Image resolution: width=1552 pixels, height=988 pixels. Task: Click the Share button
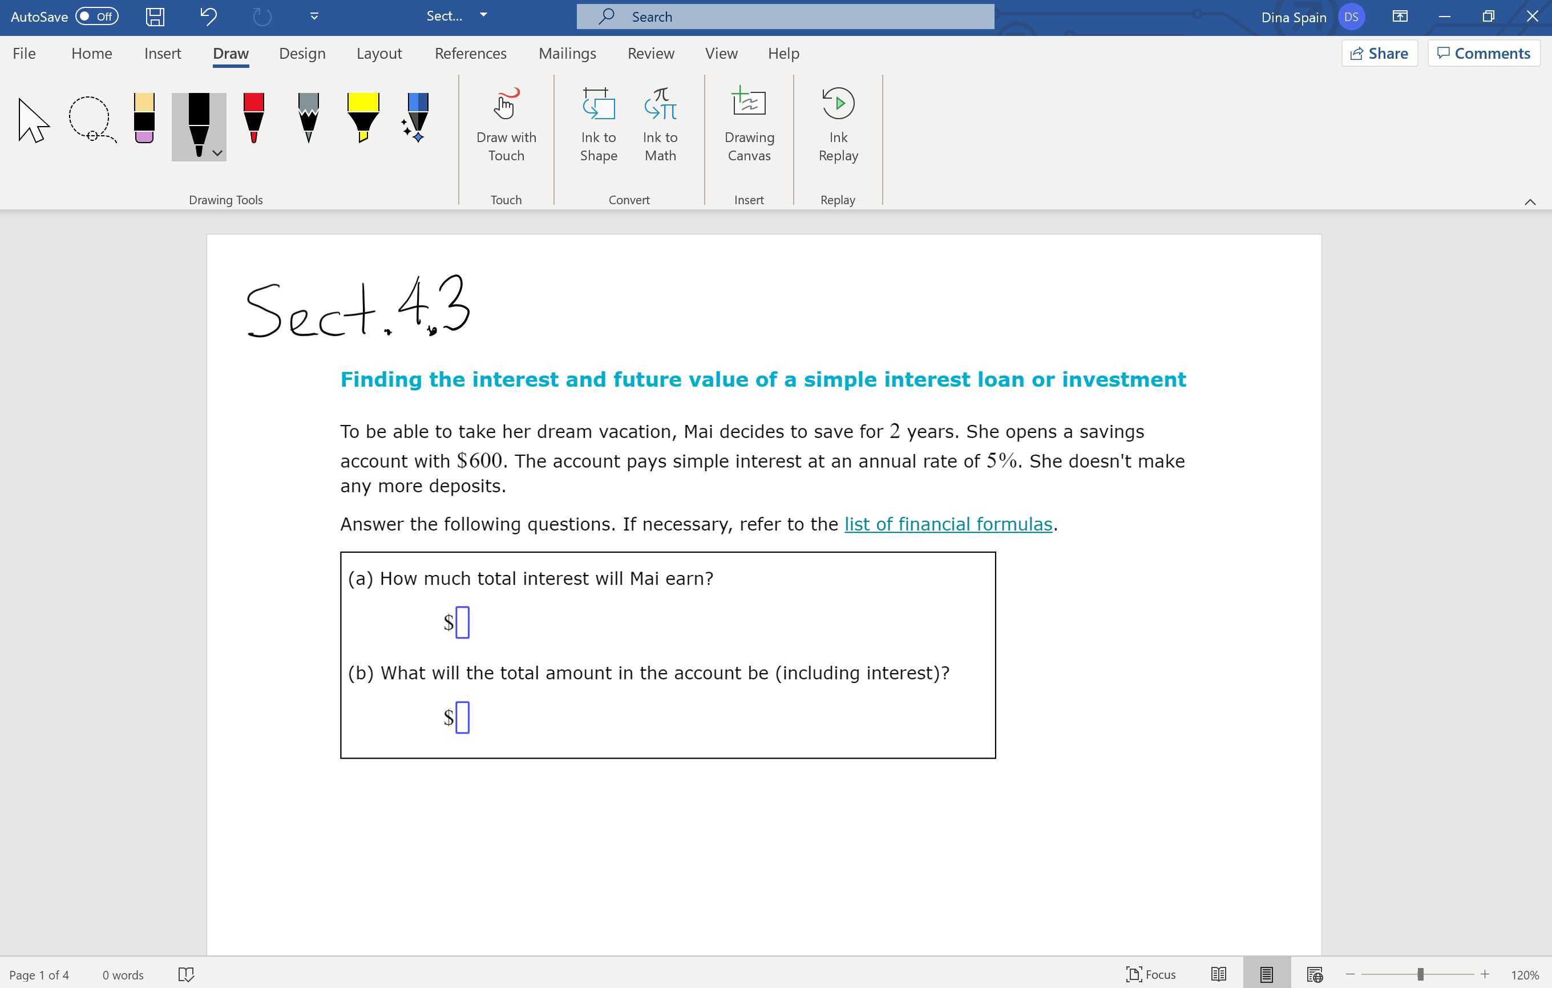pos(1379,54)
